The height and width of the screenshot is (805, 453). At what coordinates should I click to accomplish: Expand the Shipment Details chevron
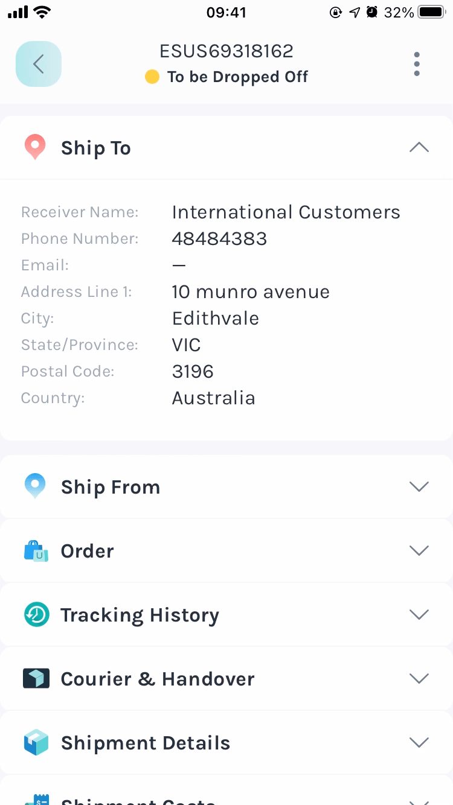(419, 742)
